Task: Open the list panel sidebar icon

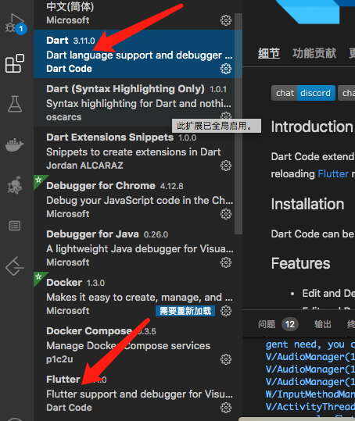Action: click(x=15, y=226)
